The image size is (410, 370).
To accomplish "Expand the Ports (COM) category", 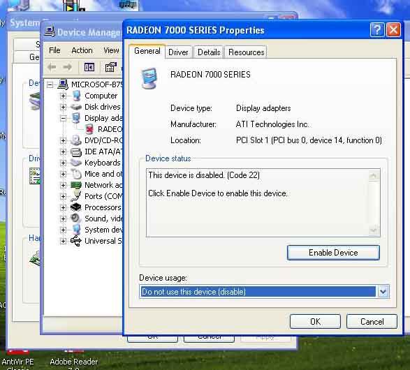I will point(63,196).
